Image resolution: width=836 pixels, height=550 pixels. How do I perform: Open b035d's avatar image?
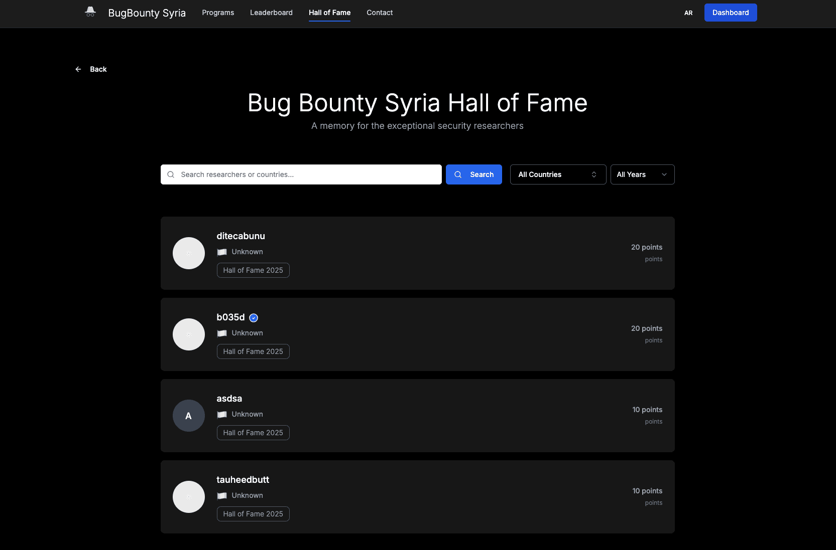[x=189, y=334]
